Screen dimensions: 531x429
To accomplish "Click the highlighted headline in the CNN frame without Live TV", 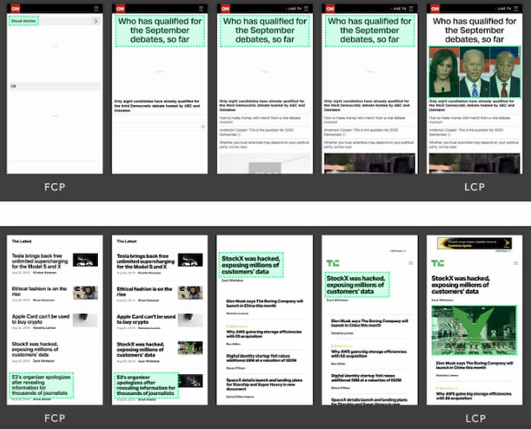I will (x=160, y=30).
